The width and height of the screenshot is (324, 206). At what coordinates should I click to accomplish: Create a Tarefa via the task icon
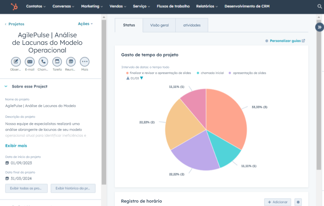pos(57,62)
